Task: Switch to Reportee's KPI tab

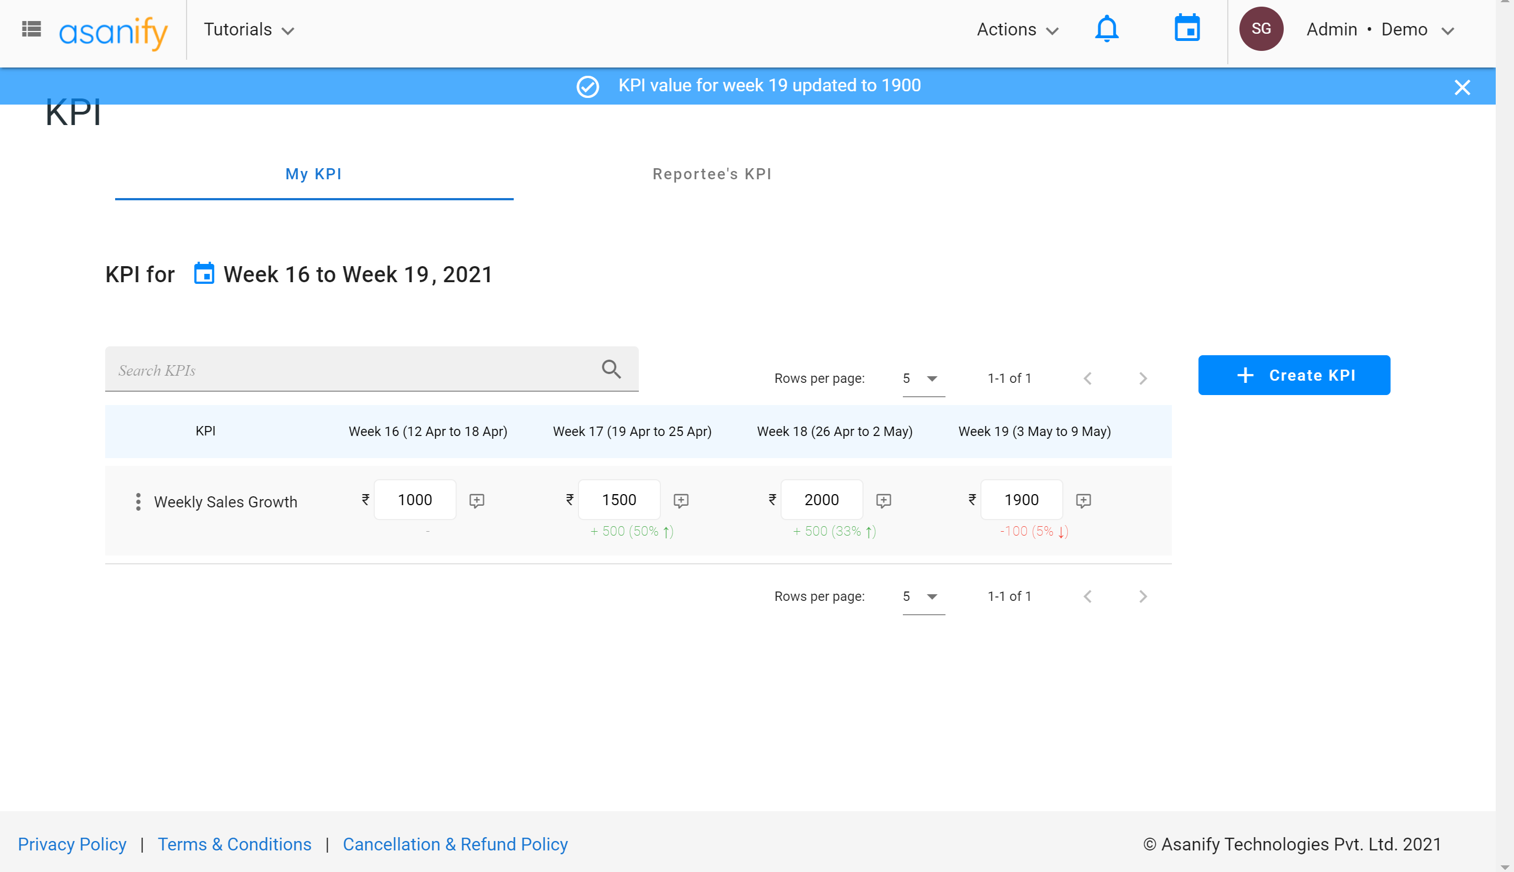Action: [712, 174]
